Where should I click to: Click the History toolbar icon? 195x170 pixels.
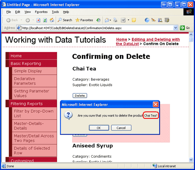pos(98,20)
